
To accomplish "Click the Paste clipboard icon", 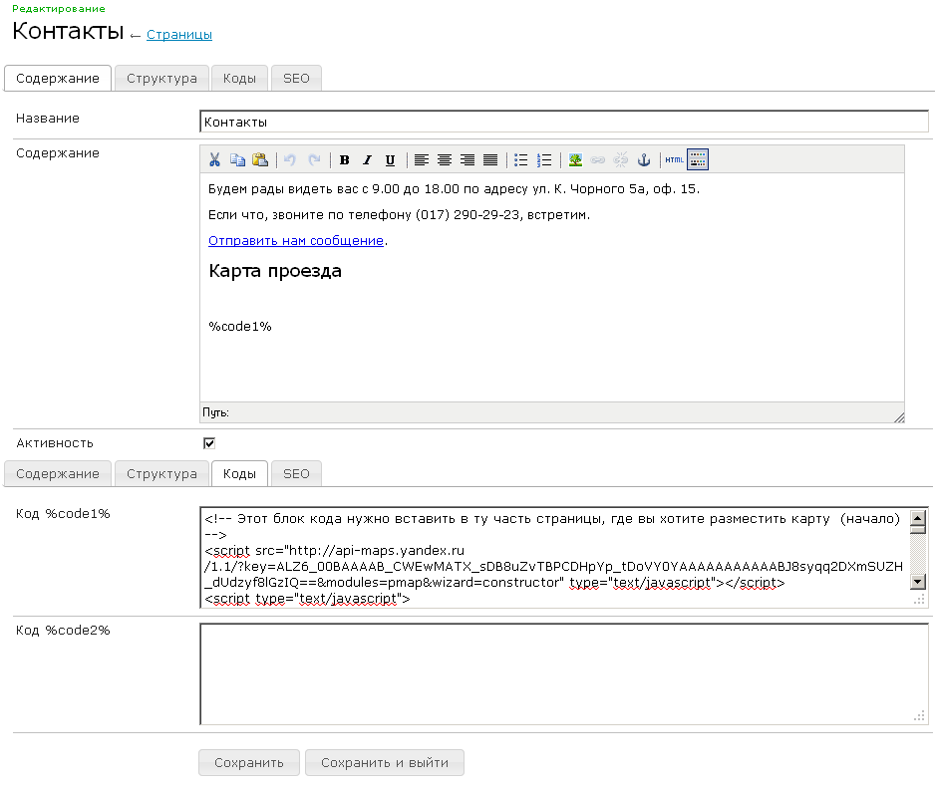I will pyautogui.click(x=260, y=159).
